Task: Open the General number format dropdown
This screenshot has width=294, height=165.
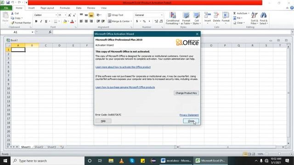Action: (162, 15)
